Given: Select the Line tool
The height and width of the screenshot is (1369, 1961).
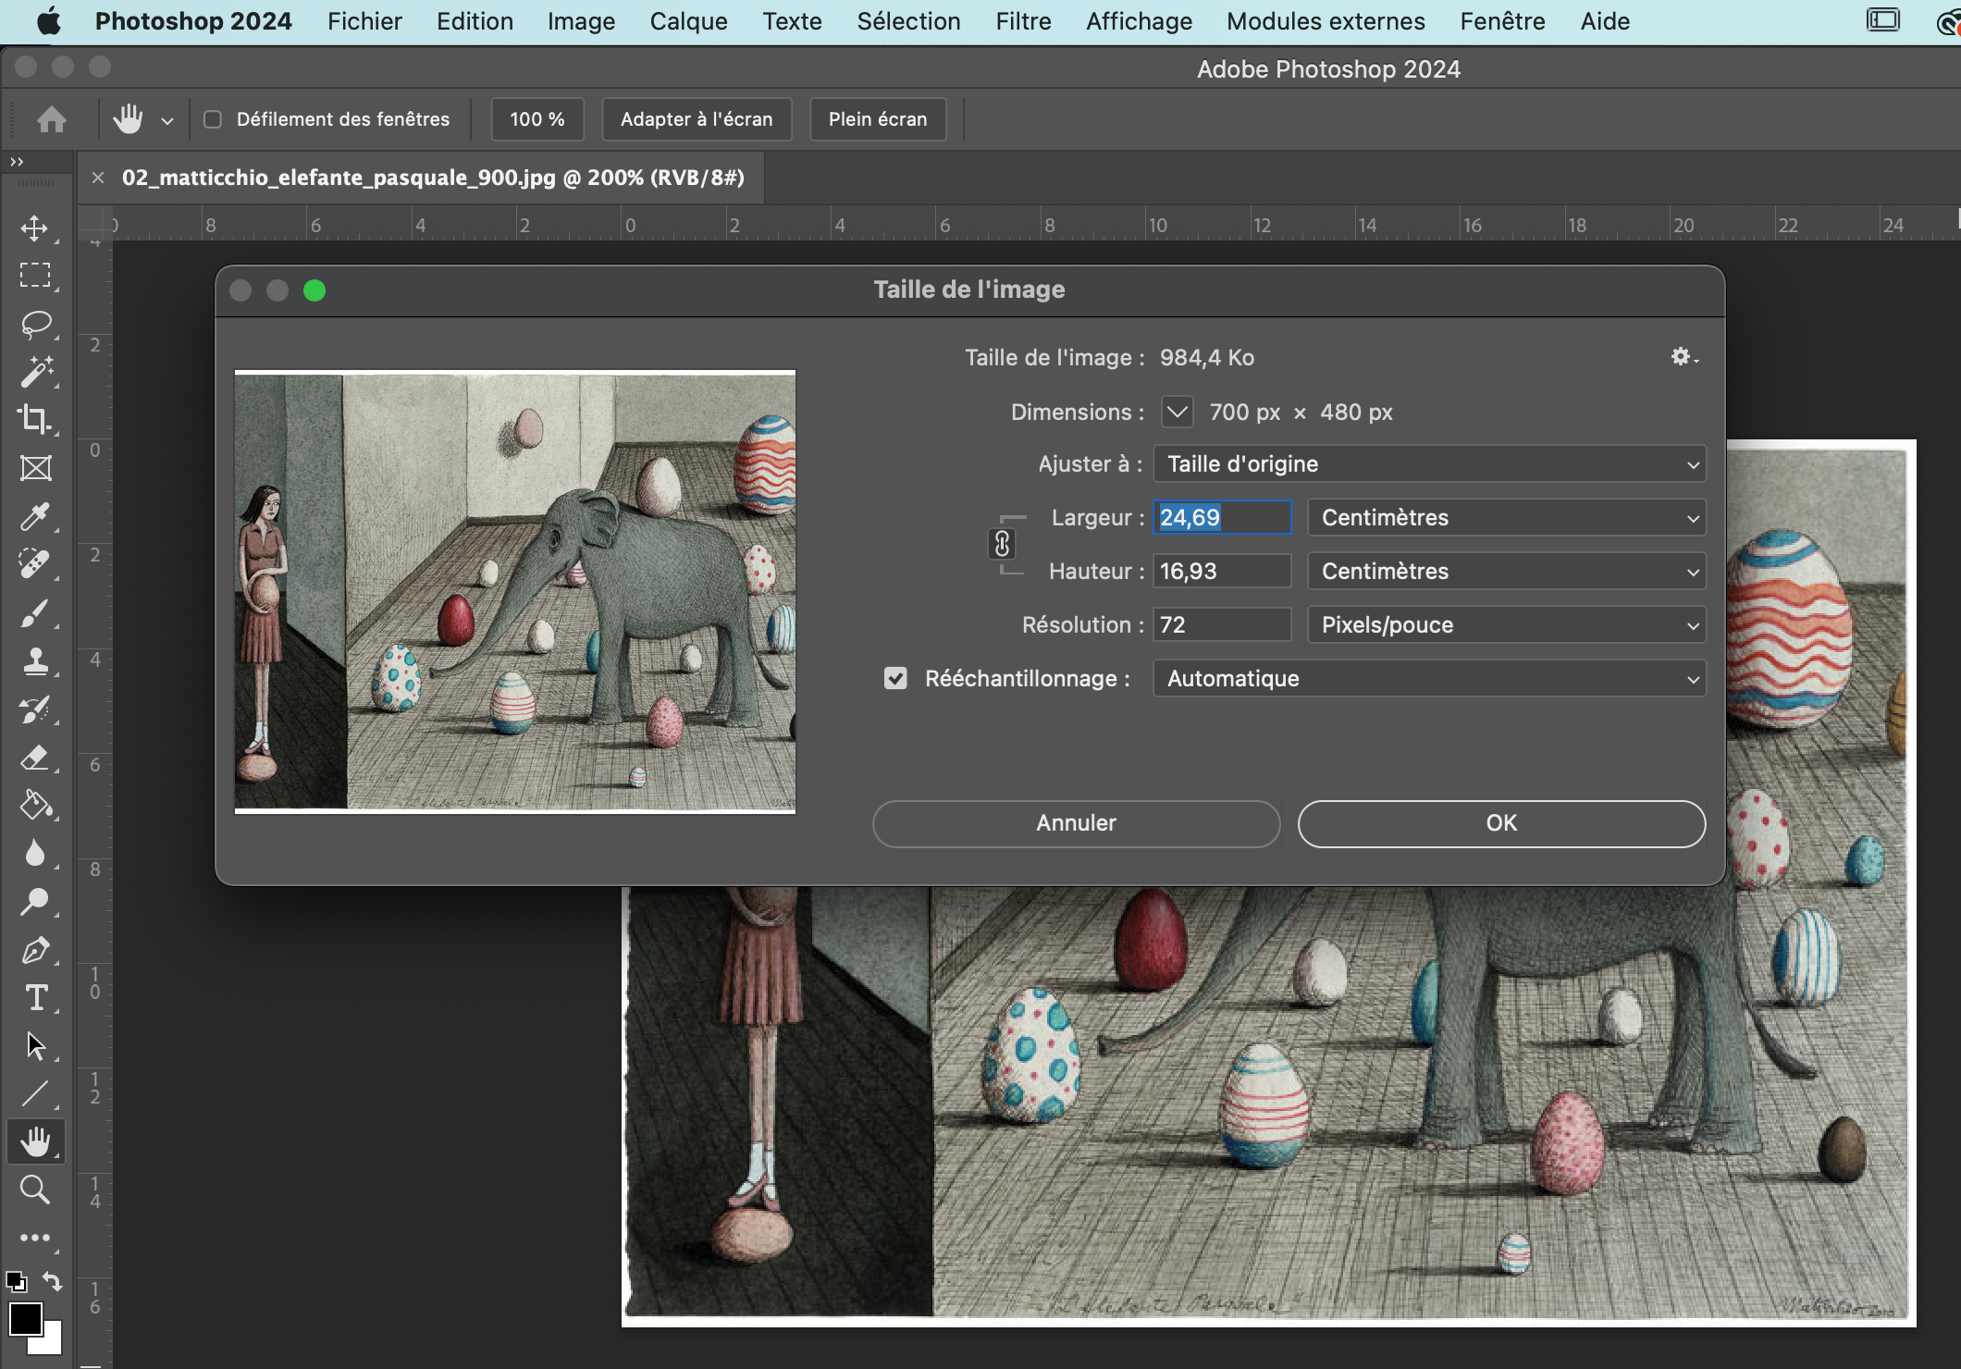Looking at the screenshot, I should coord(35,1094).
